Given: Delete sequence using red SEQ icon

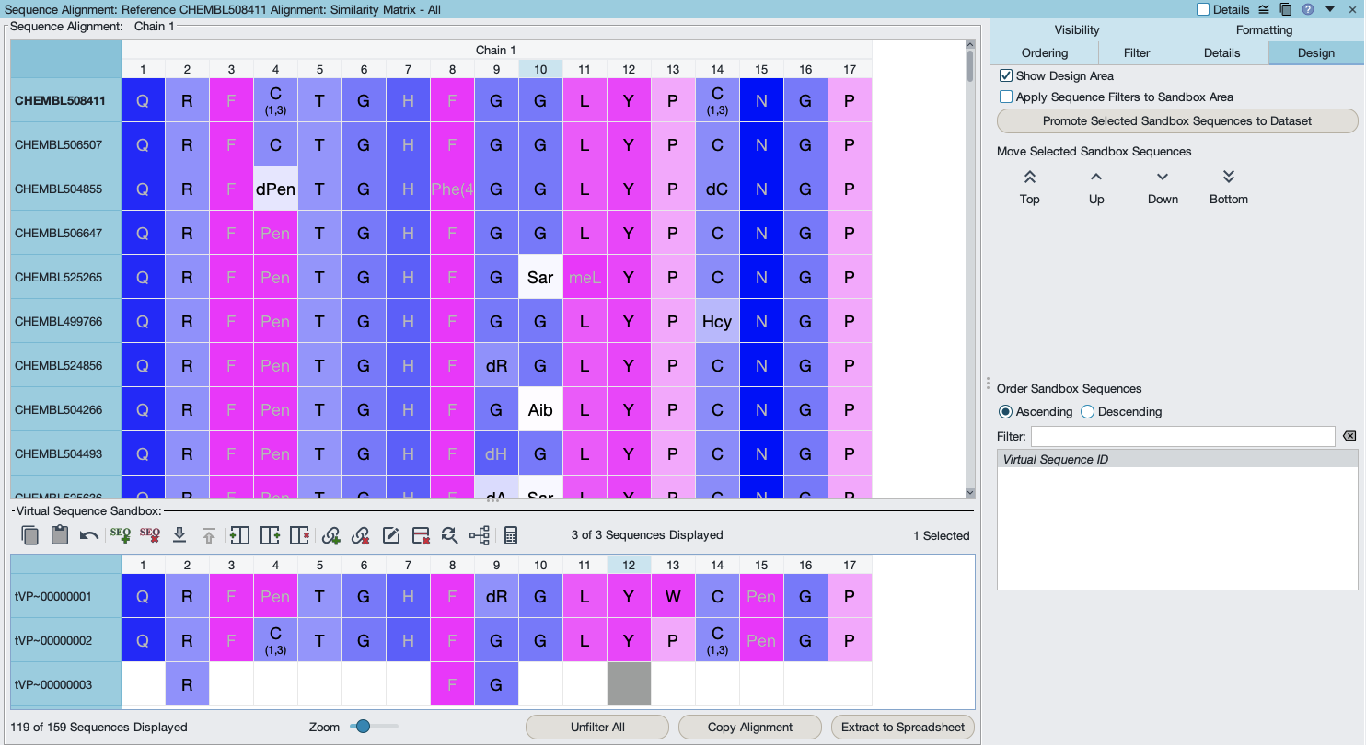Looking at the screenshot, I should click(x=150, y=535).
